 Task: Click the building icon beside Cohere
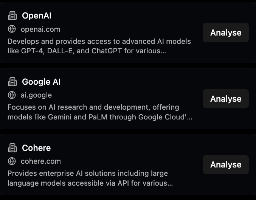click(x=12, y=148)
